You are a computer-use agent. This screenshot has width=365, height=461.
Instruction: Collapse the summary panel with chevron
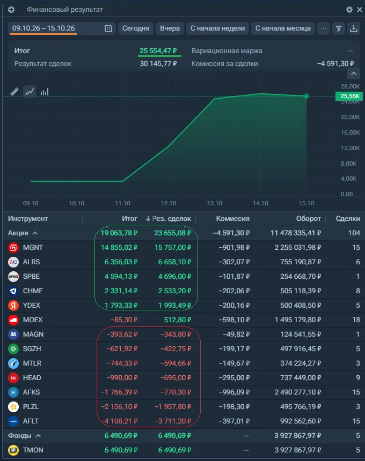pos(354,73)
